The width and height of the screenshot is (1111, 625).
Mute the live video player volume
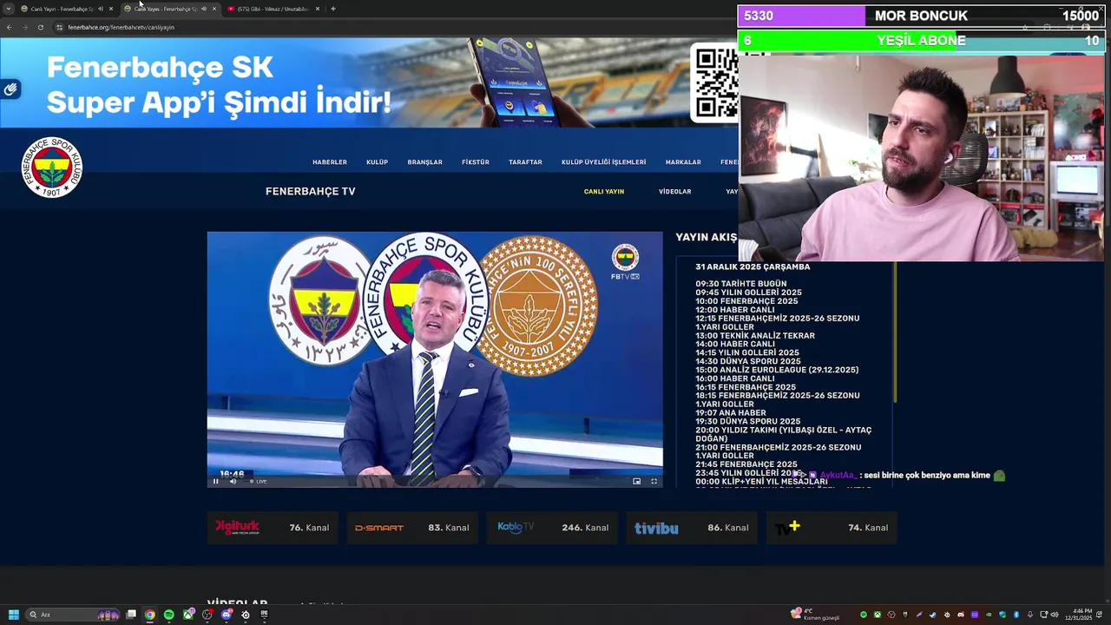(x=233, y=481)
